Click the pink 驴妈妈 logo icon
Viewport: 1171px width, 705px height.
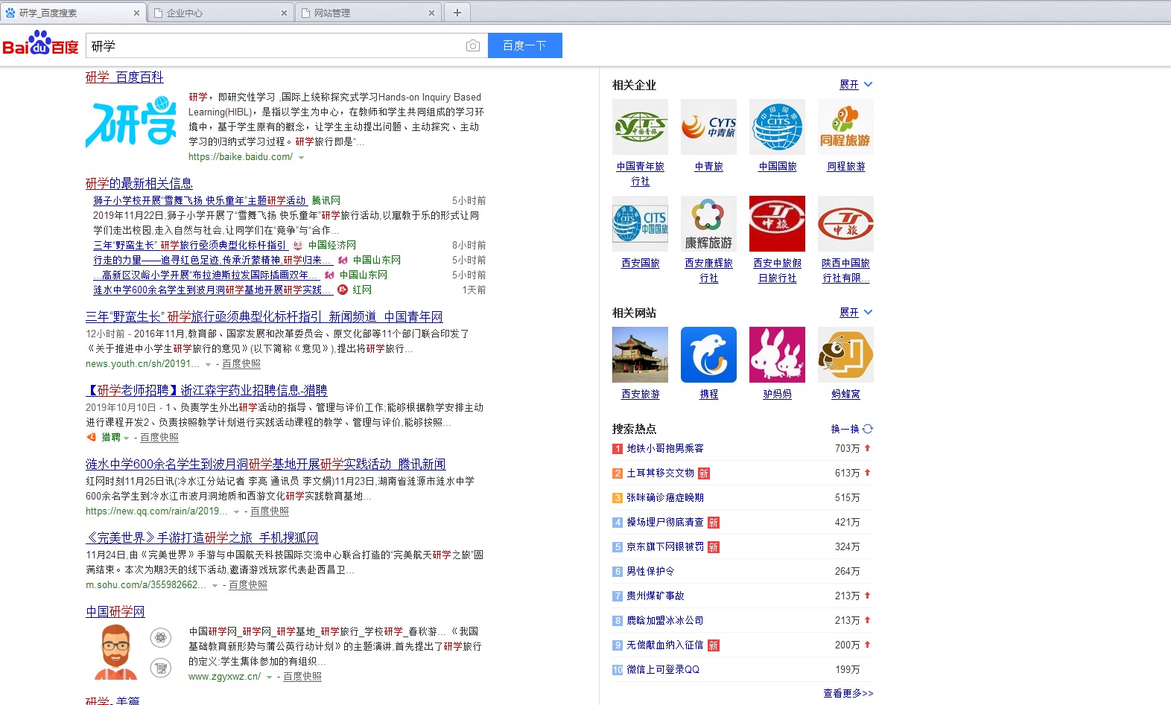pos(777,355)
